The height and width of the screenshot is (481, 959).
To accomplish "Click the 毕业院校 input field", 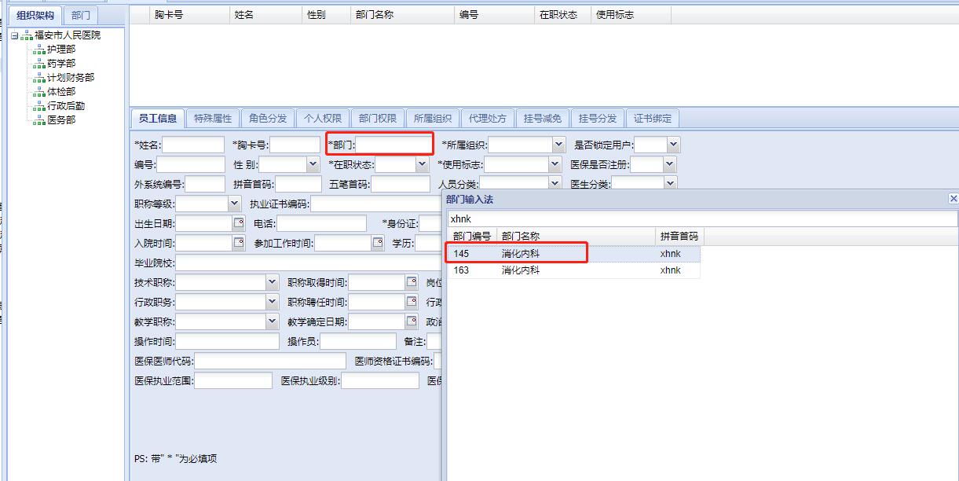I will tap(308, 263).
